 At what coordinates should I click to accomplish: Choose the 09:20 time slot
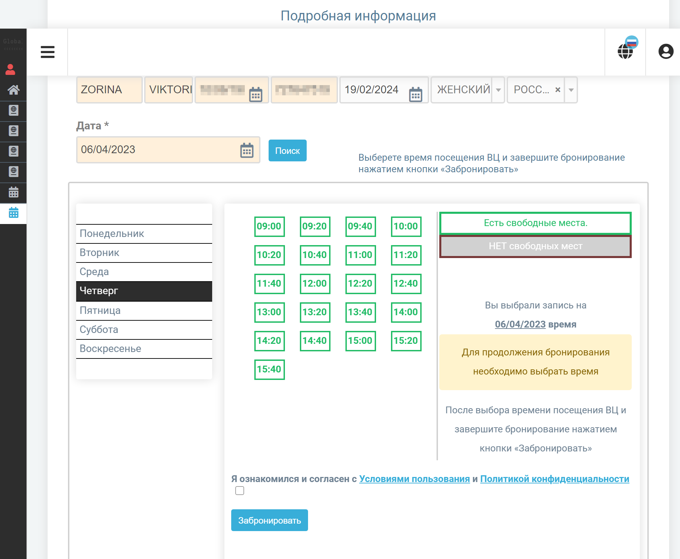[x=315, y=226]
